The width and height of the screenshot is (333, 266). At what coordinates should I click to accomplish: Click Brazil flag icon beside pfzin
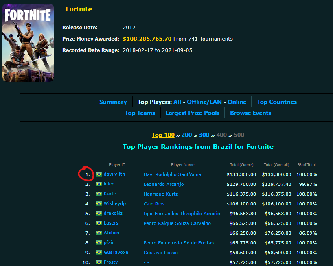tap(99, 242)
